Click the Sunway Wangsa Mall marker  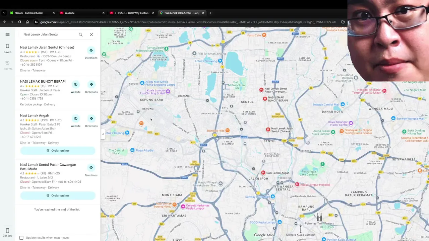[393, 118]
